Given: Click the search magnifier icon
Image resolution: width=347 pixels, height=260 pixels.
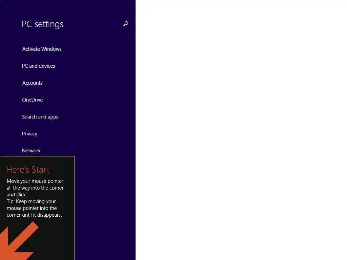Looking at the screenshot, I should [126, 24].
